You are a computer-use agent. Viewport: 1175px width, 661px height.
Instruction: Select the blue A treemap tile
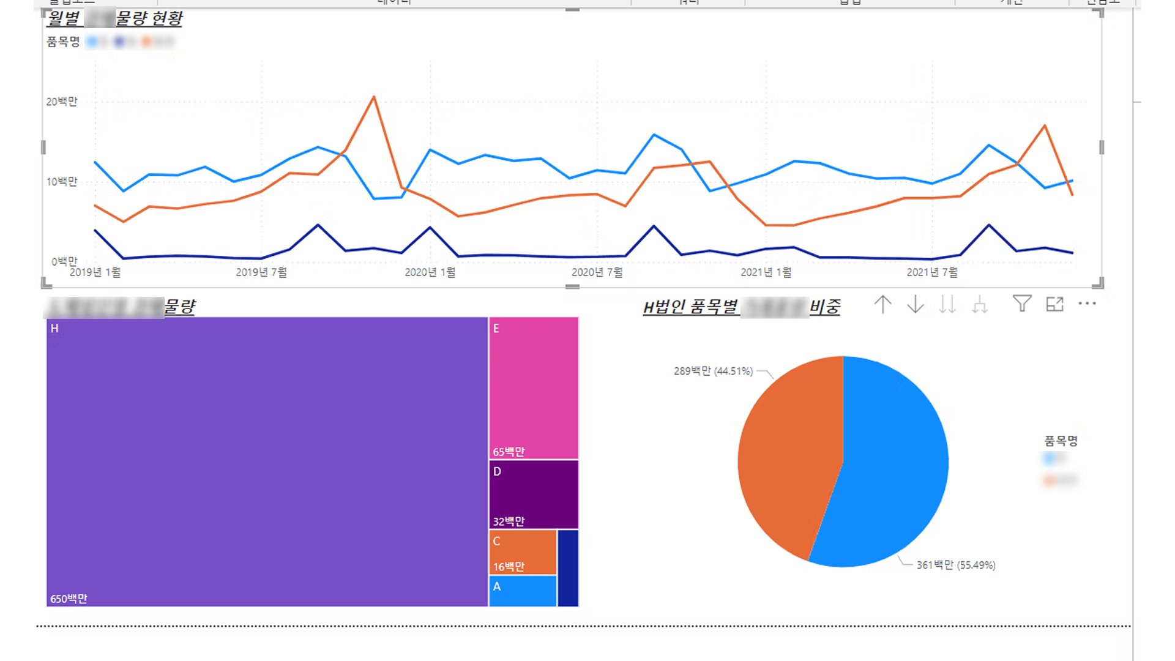(523, 591)
